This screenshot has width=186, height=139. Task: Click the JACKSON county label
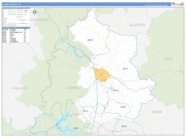click(137, 25)
